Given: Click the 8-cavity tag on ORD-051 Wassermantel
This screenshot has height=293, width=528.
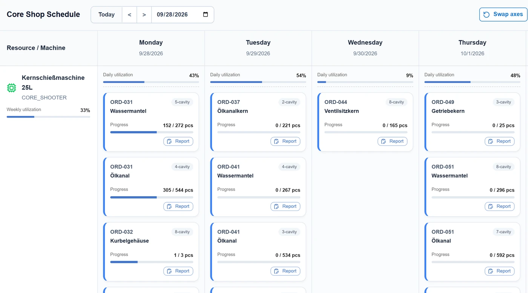Looking at the screenshot, I should [503, 167].
